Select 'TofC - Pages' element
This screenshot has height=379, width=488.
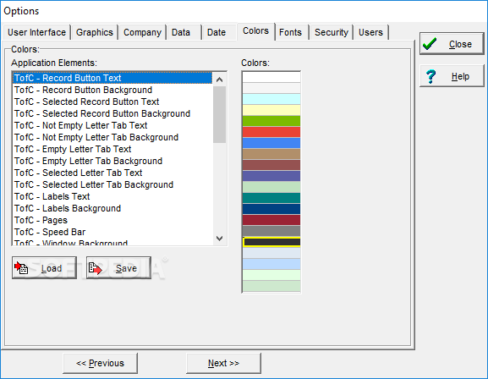[112, 220]
